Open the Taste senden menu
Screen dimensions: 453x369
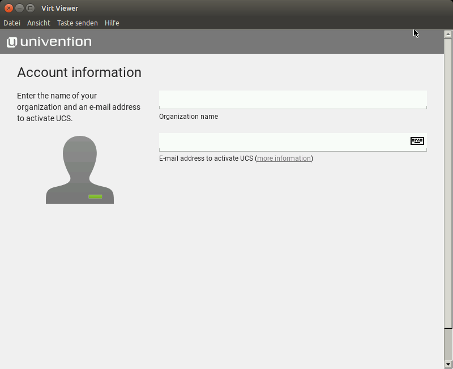77,23
